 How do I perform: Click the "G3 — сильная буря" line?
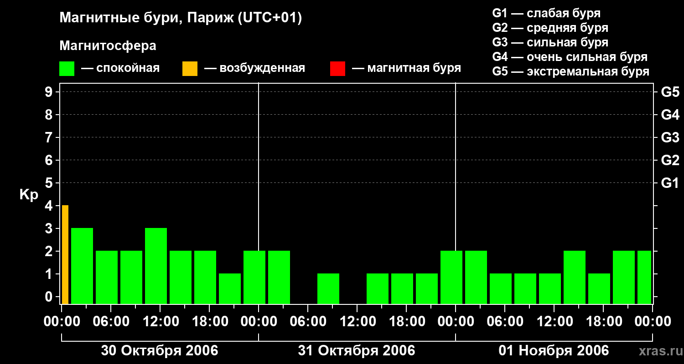(550, 42)
